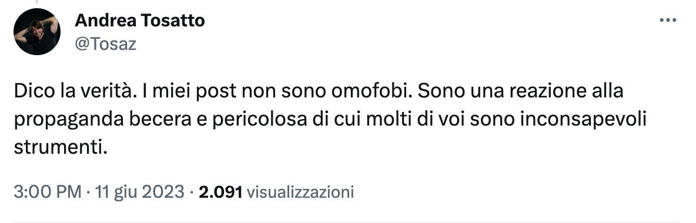This screenshot has height=223, width=696.
Task: Open the visualizzazioni analytics label
Action: [x=300, y=192]
